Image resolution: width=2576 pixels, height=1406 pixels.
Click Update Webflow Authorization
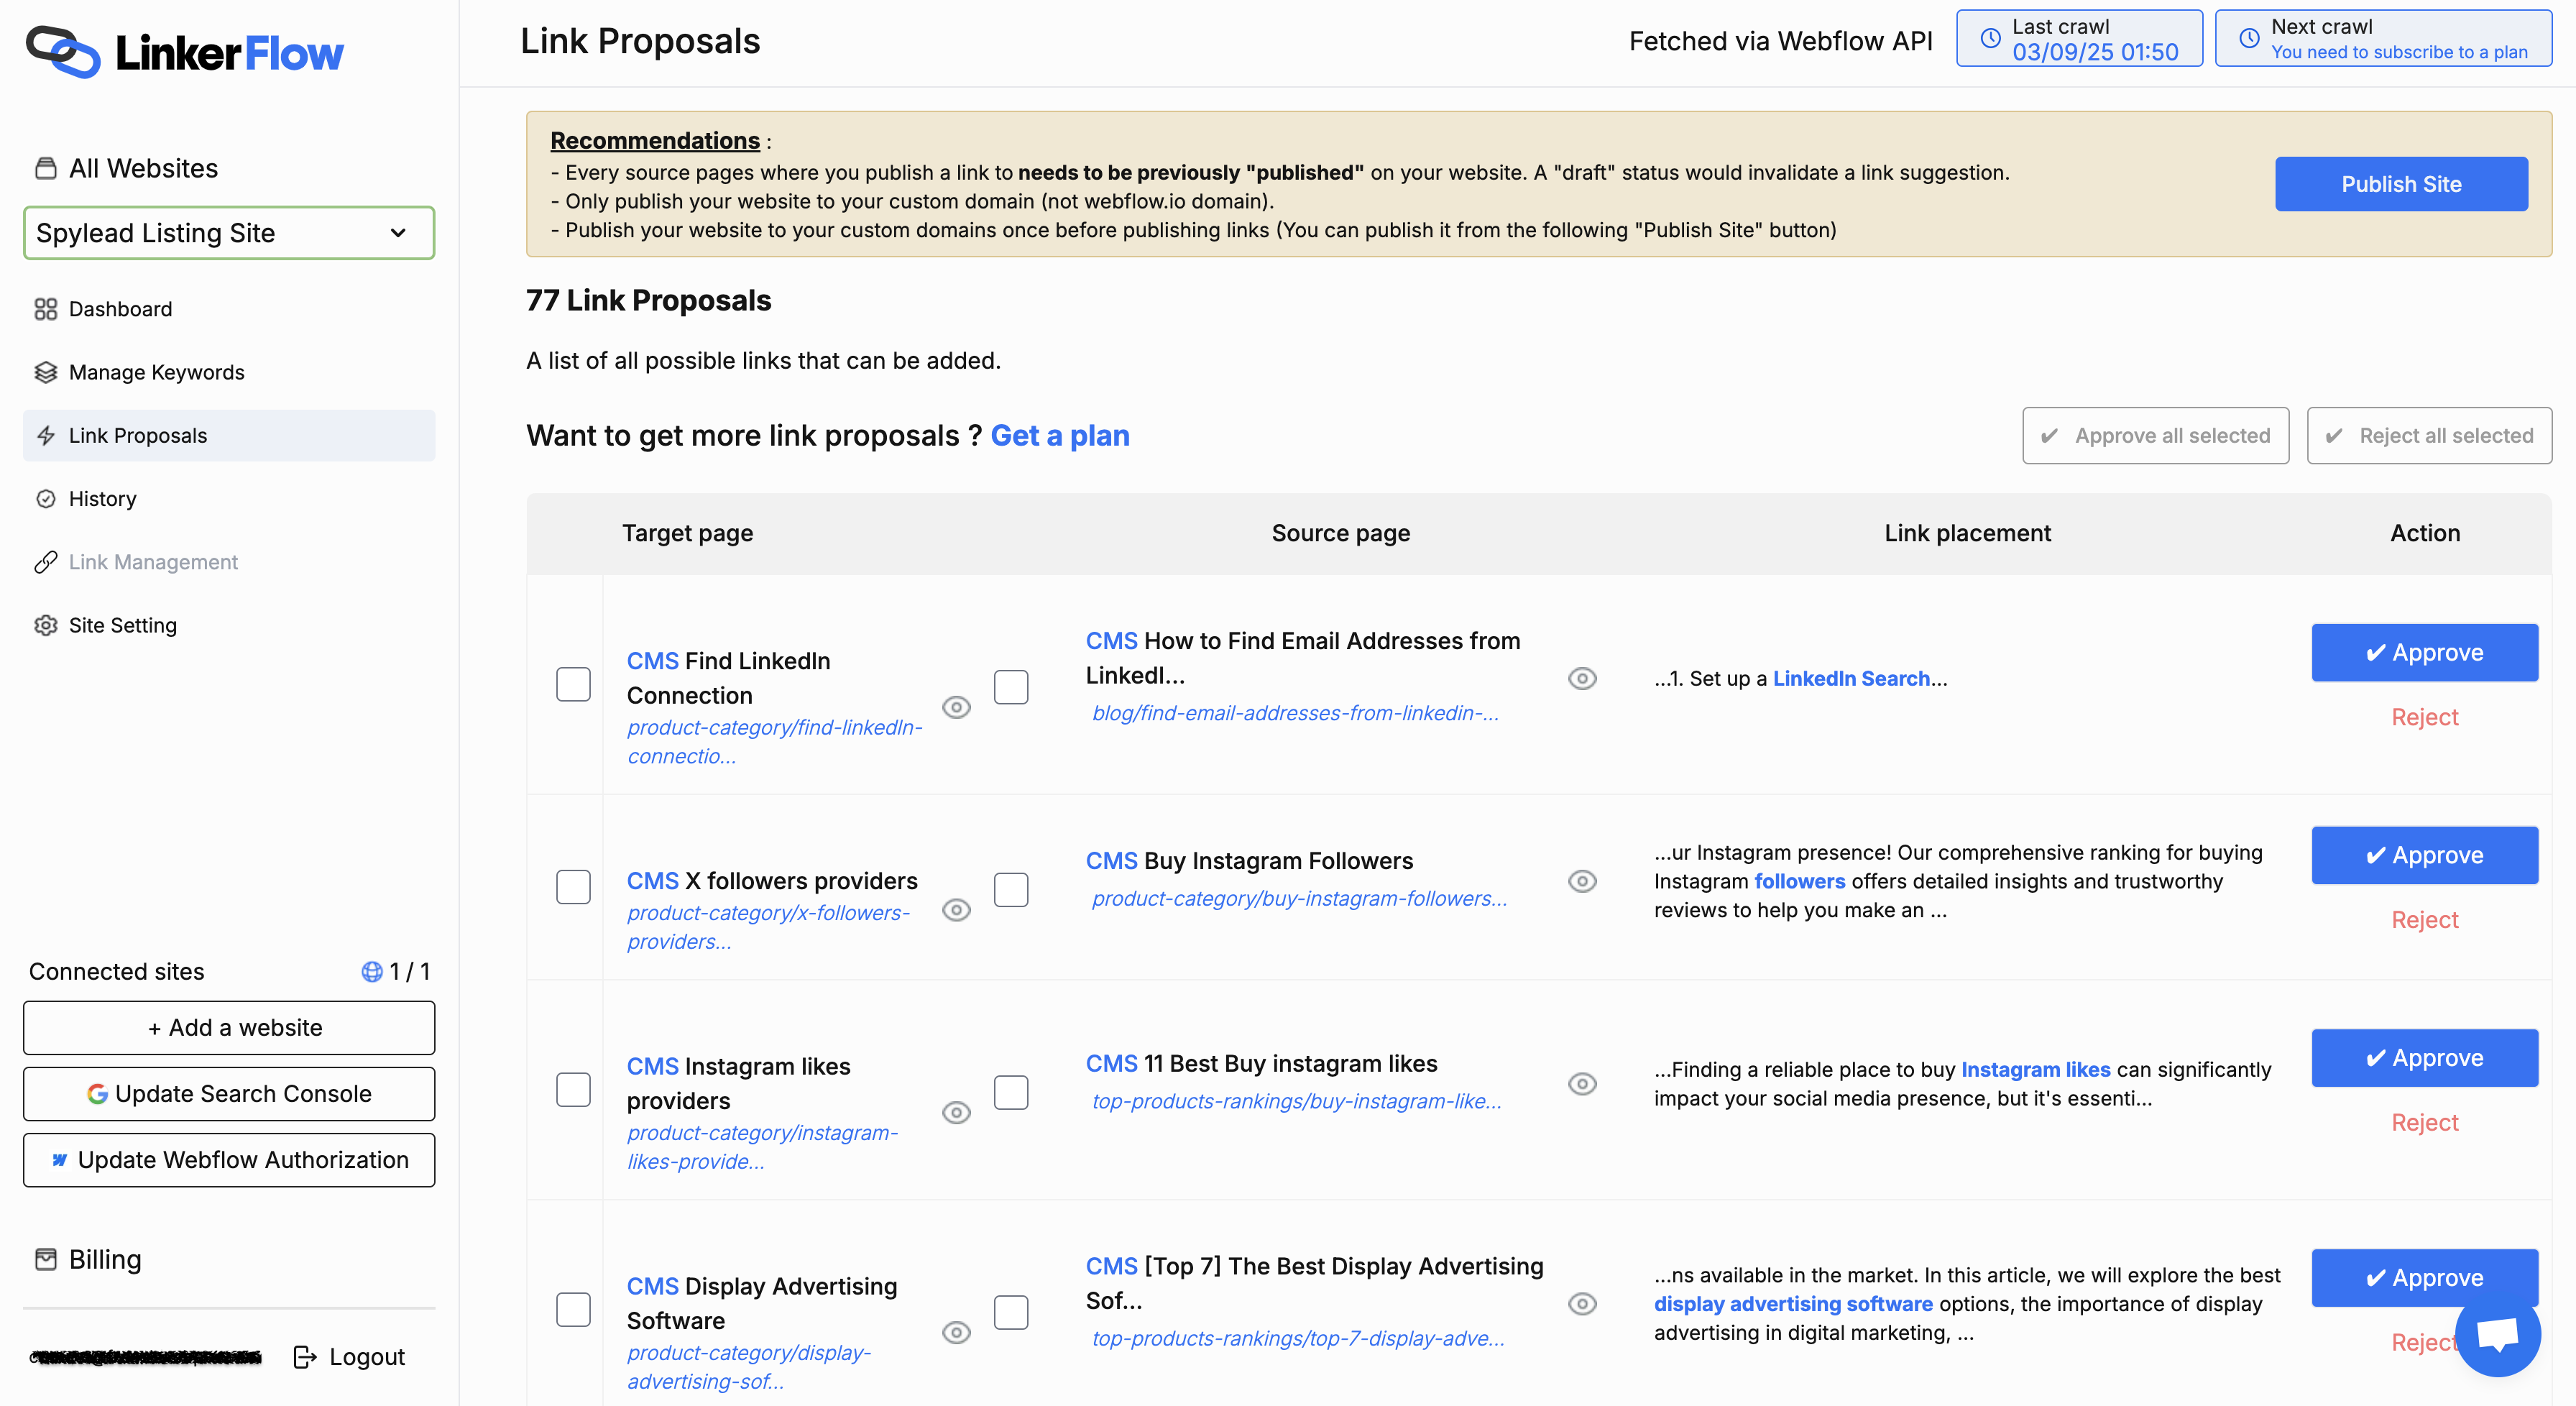[x=228, y=1160]
